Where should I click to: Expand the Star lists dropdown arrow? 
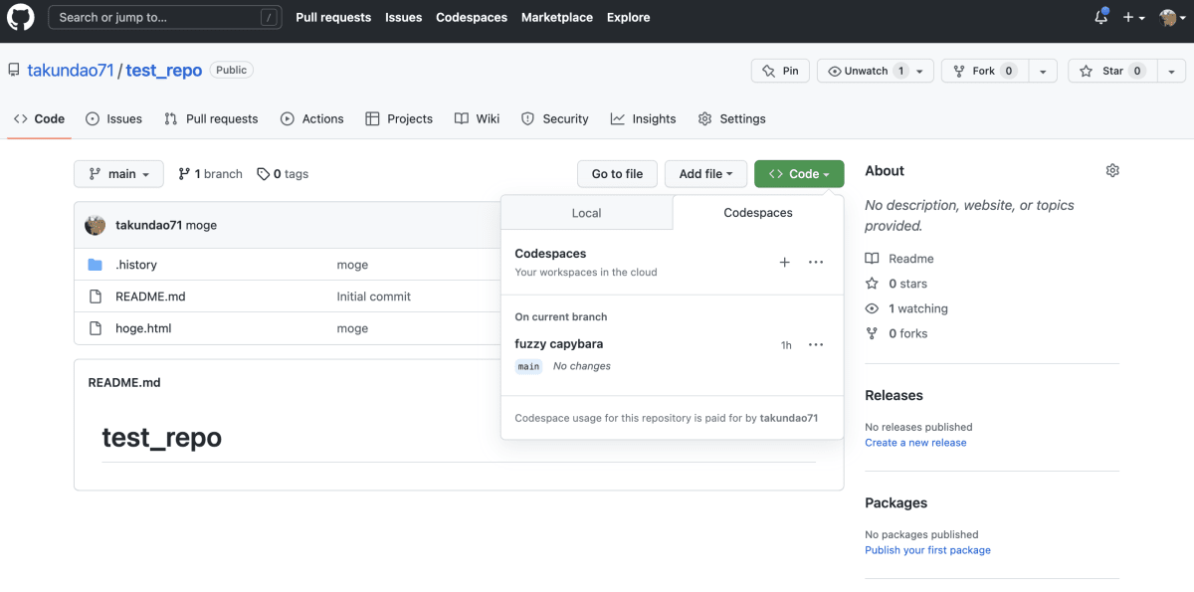(1171, 71)
